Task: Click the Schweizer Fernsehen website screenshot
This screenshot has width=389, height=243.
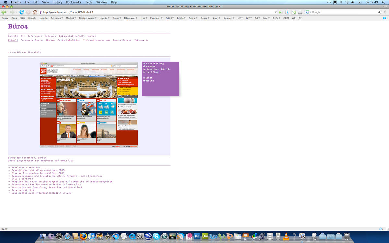Action: [89, 105]
